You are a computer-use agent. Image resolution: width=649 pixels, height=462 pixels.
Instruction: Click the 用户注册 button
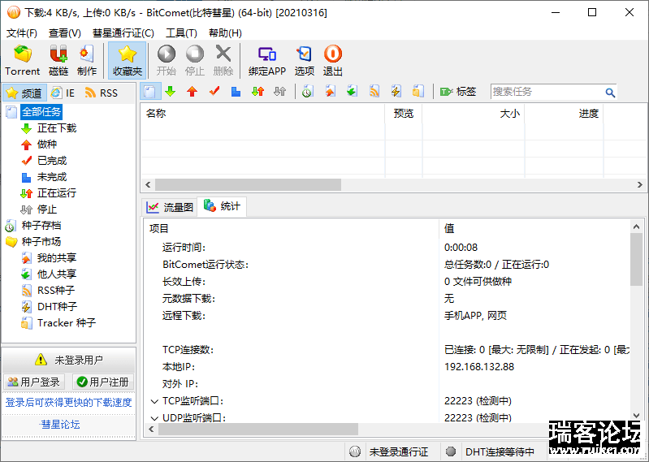[103, 382]
